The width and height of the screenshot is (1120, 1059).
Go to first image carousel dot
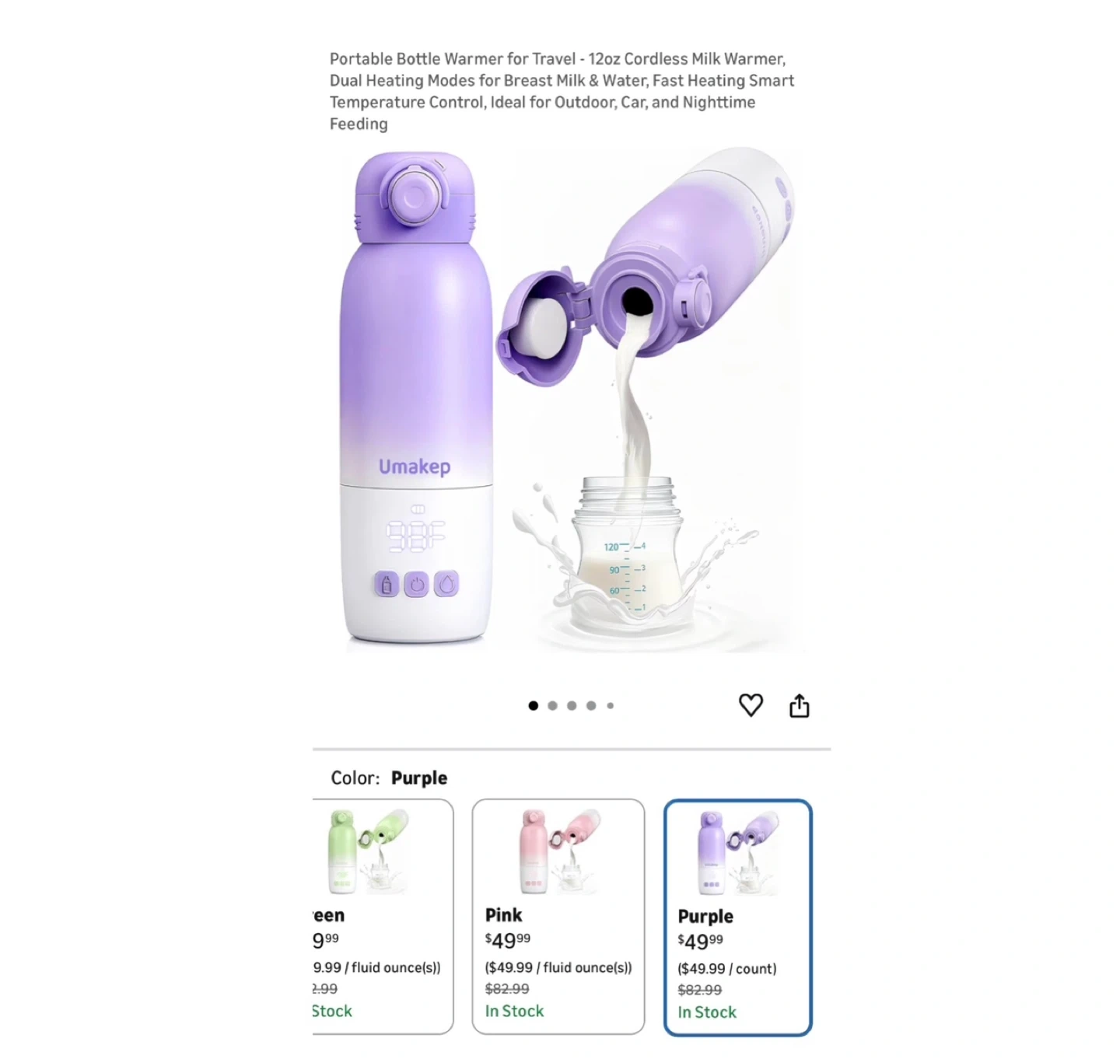coord(533,706)
